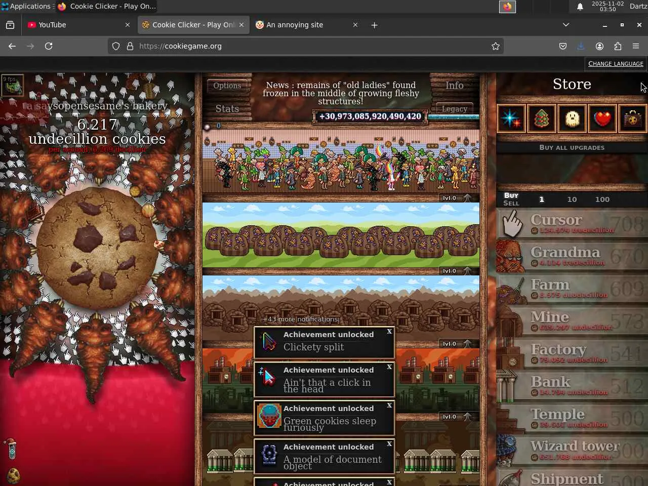Buy the blue and red sparkle upgrade
Viewport: 648px width, 486px height.
(511, 118)
